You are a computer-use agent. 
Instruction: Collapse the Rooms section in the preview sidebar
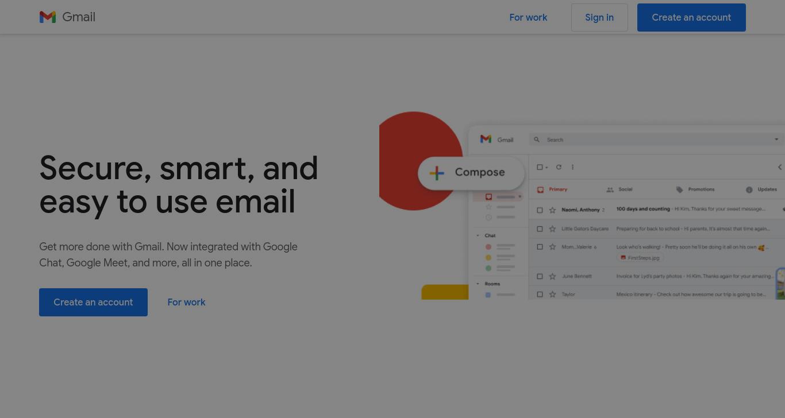pyautogui.click(x=478, y=284)
